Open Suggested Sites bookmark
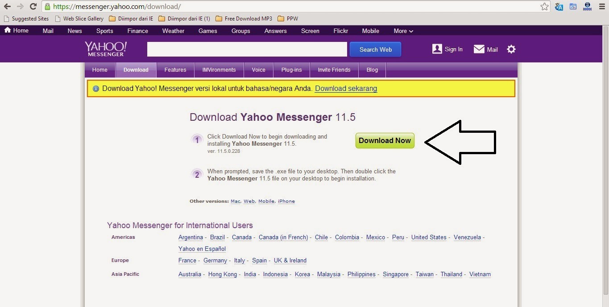 click(26, 19)
